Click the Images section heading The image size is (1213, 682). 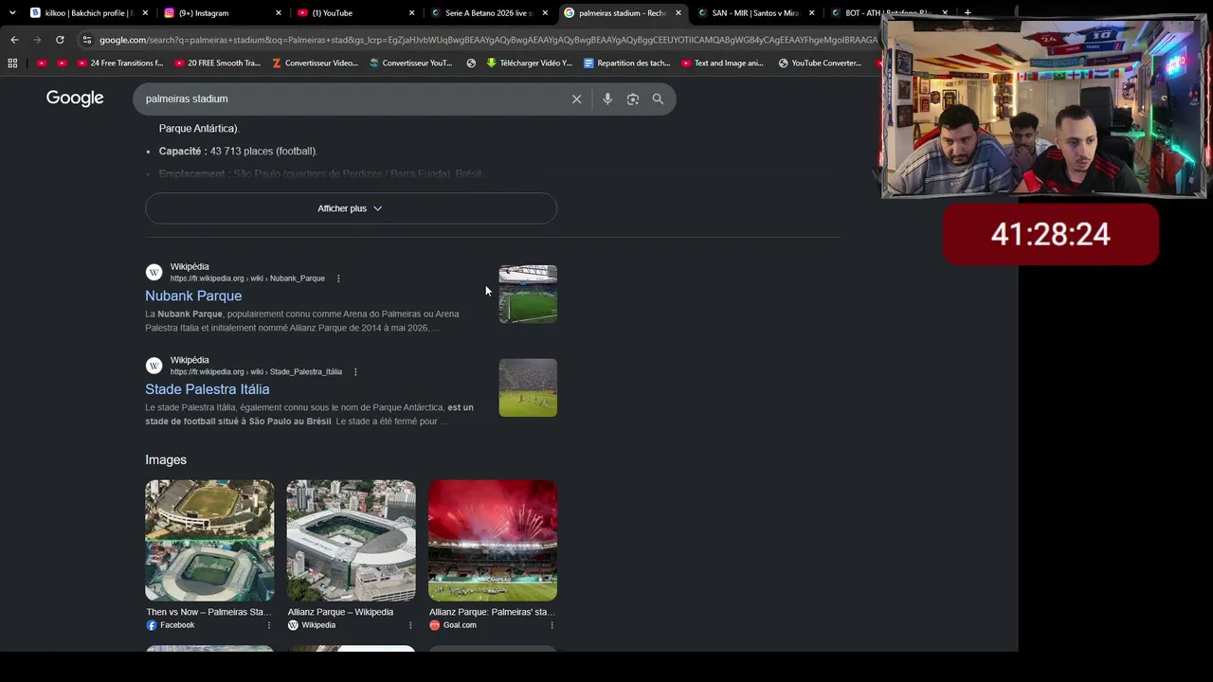pos(166,459)
